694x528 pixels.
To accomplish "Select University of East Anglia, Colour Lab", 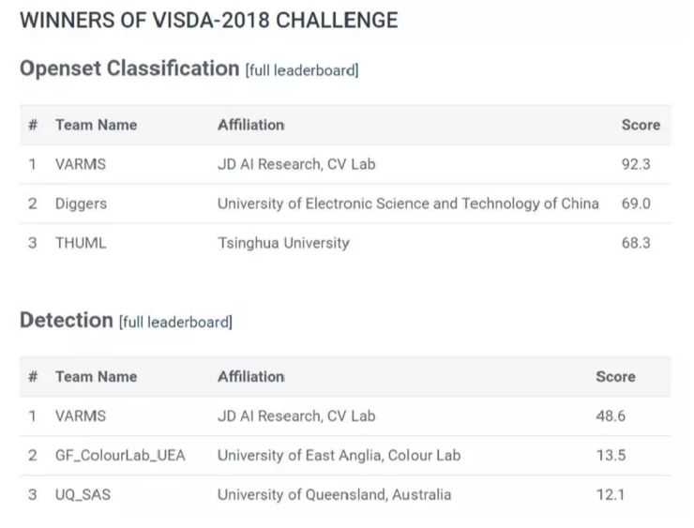I will [x=339, y=456].
